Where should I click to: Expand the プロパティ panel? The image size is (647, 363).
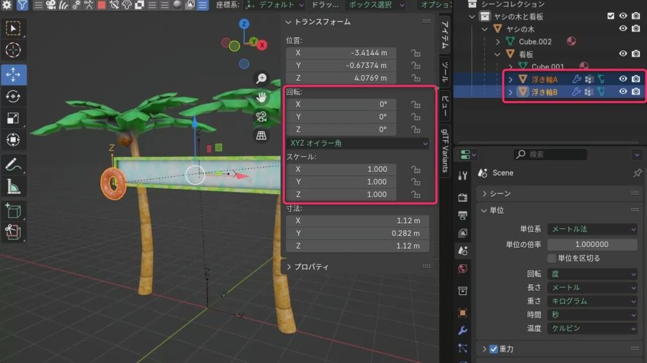point(289,267)
